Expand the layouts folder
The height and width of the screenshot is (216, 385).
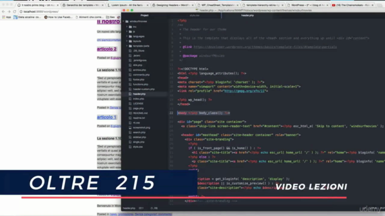click(x=127, y=41)
